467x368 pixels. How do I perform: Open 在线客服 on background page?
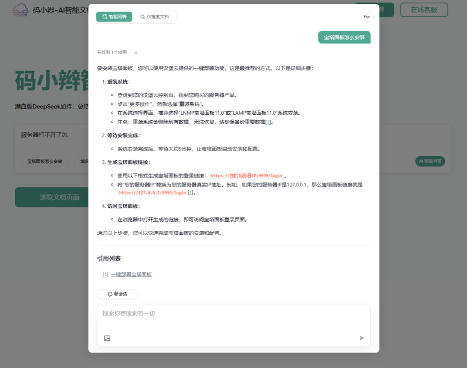pyautogui.click(x=424, y=10)
